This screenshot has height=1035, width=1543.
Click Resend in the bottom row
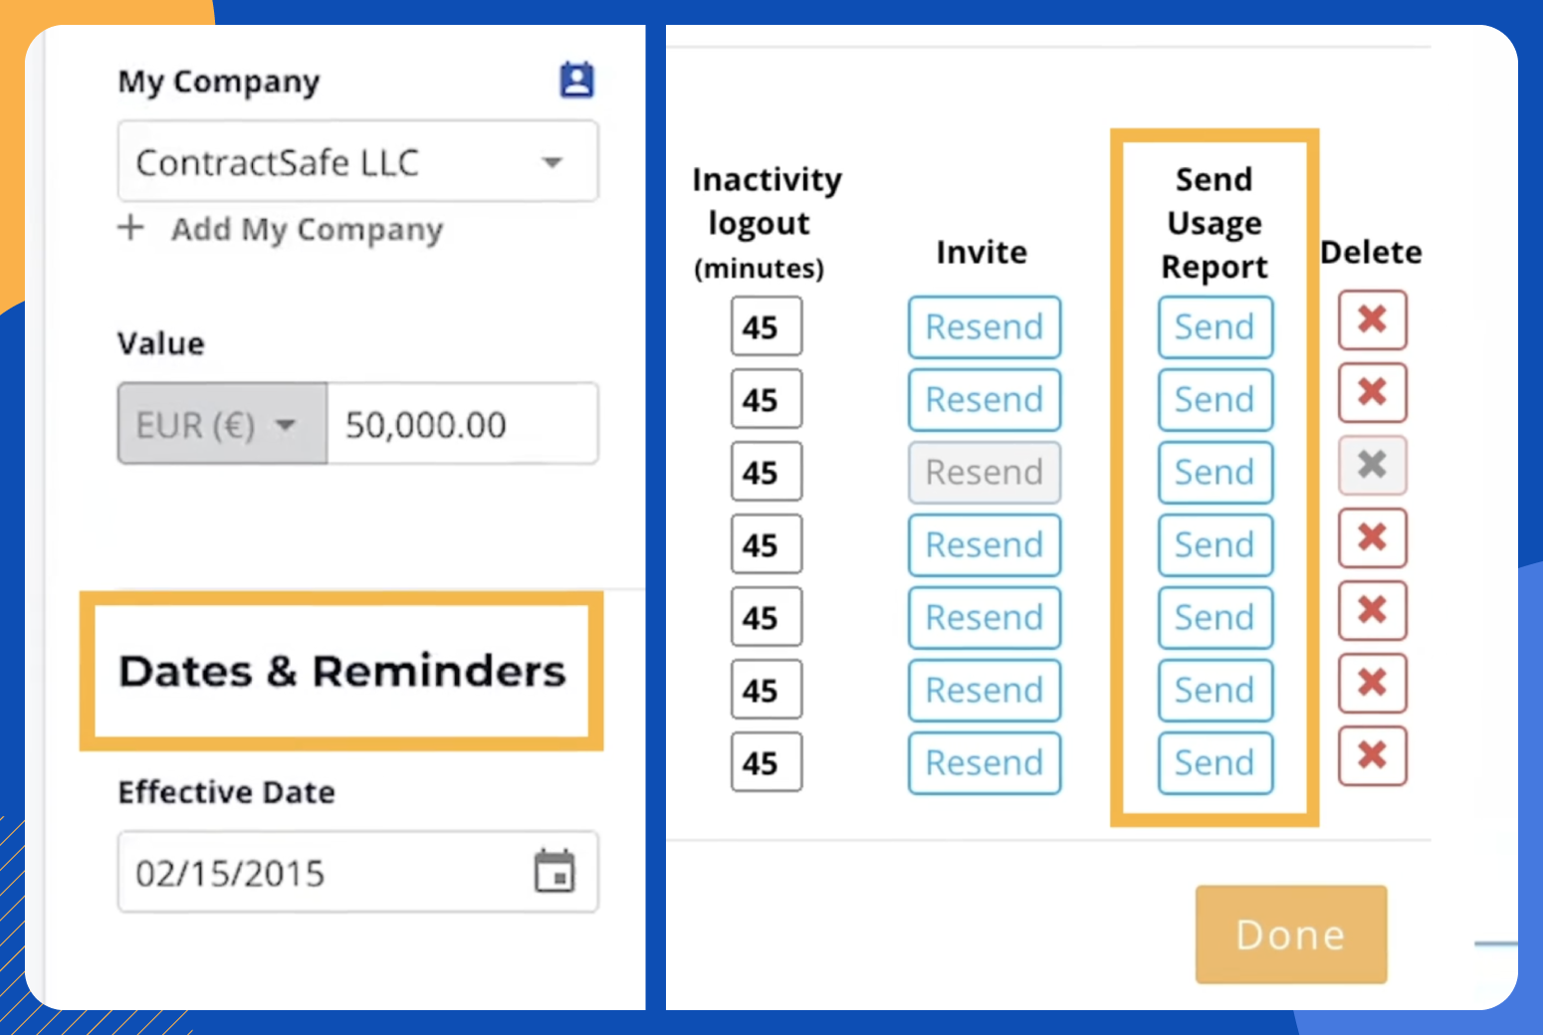coord(984,762)
